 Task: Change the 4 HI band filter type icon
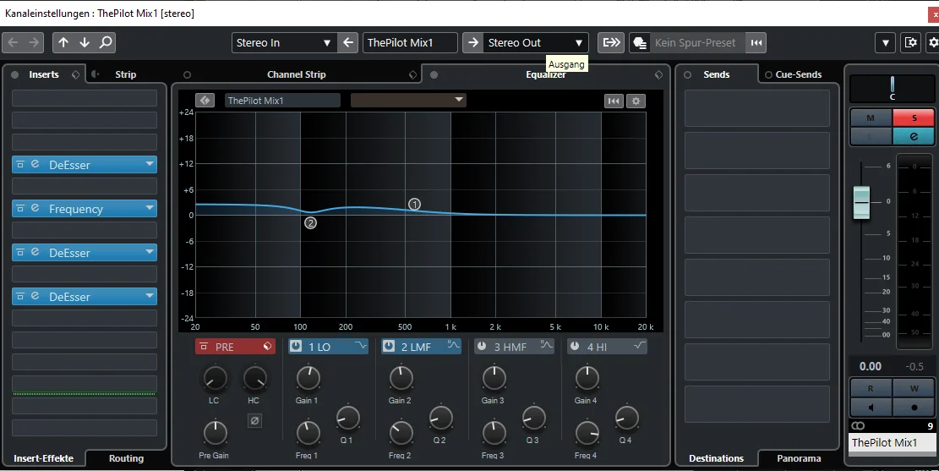[x=639, y=346]
